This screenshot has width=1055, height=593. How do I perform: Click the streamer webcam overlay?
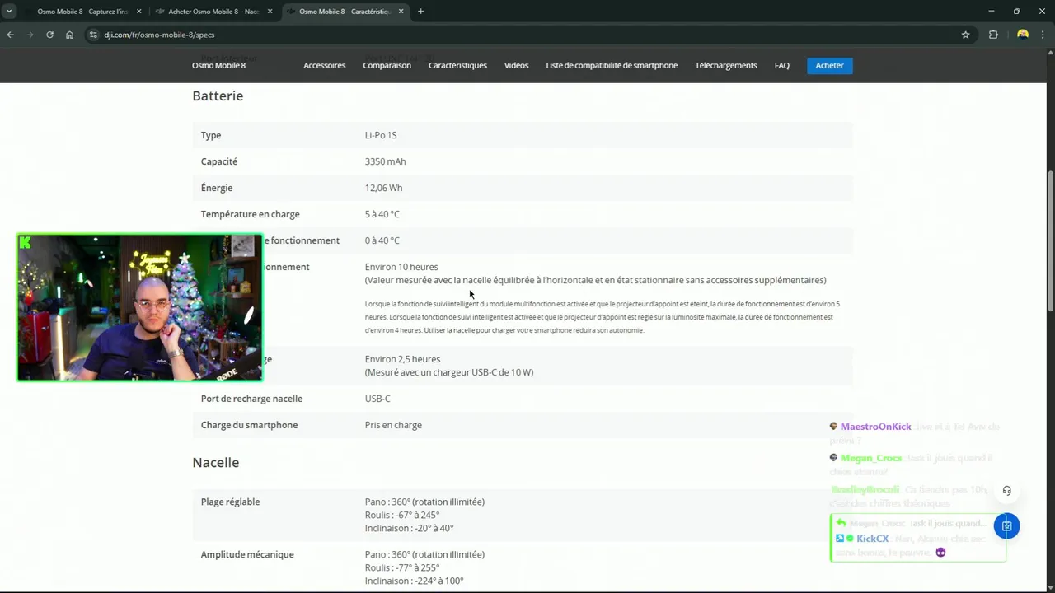point(140,307)
